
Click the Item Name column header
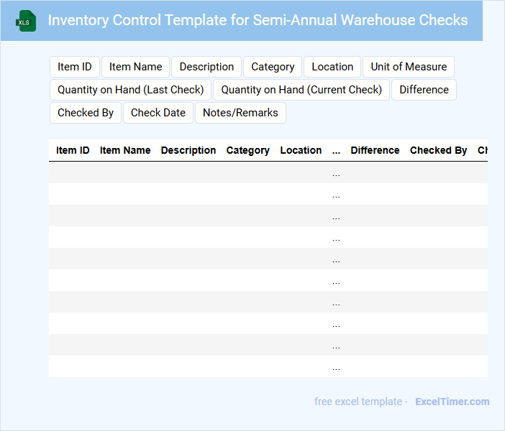125,150
